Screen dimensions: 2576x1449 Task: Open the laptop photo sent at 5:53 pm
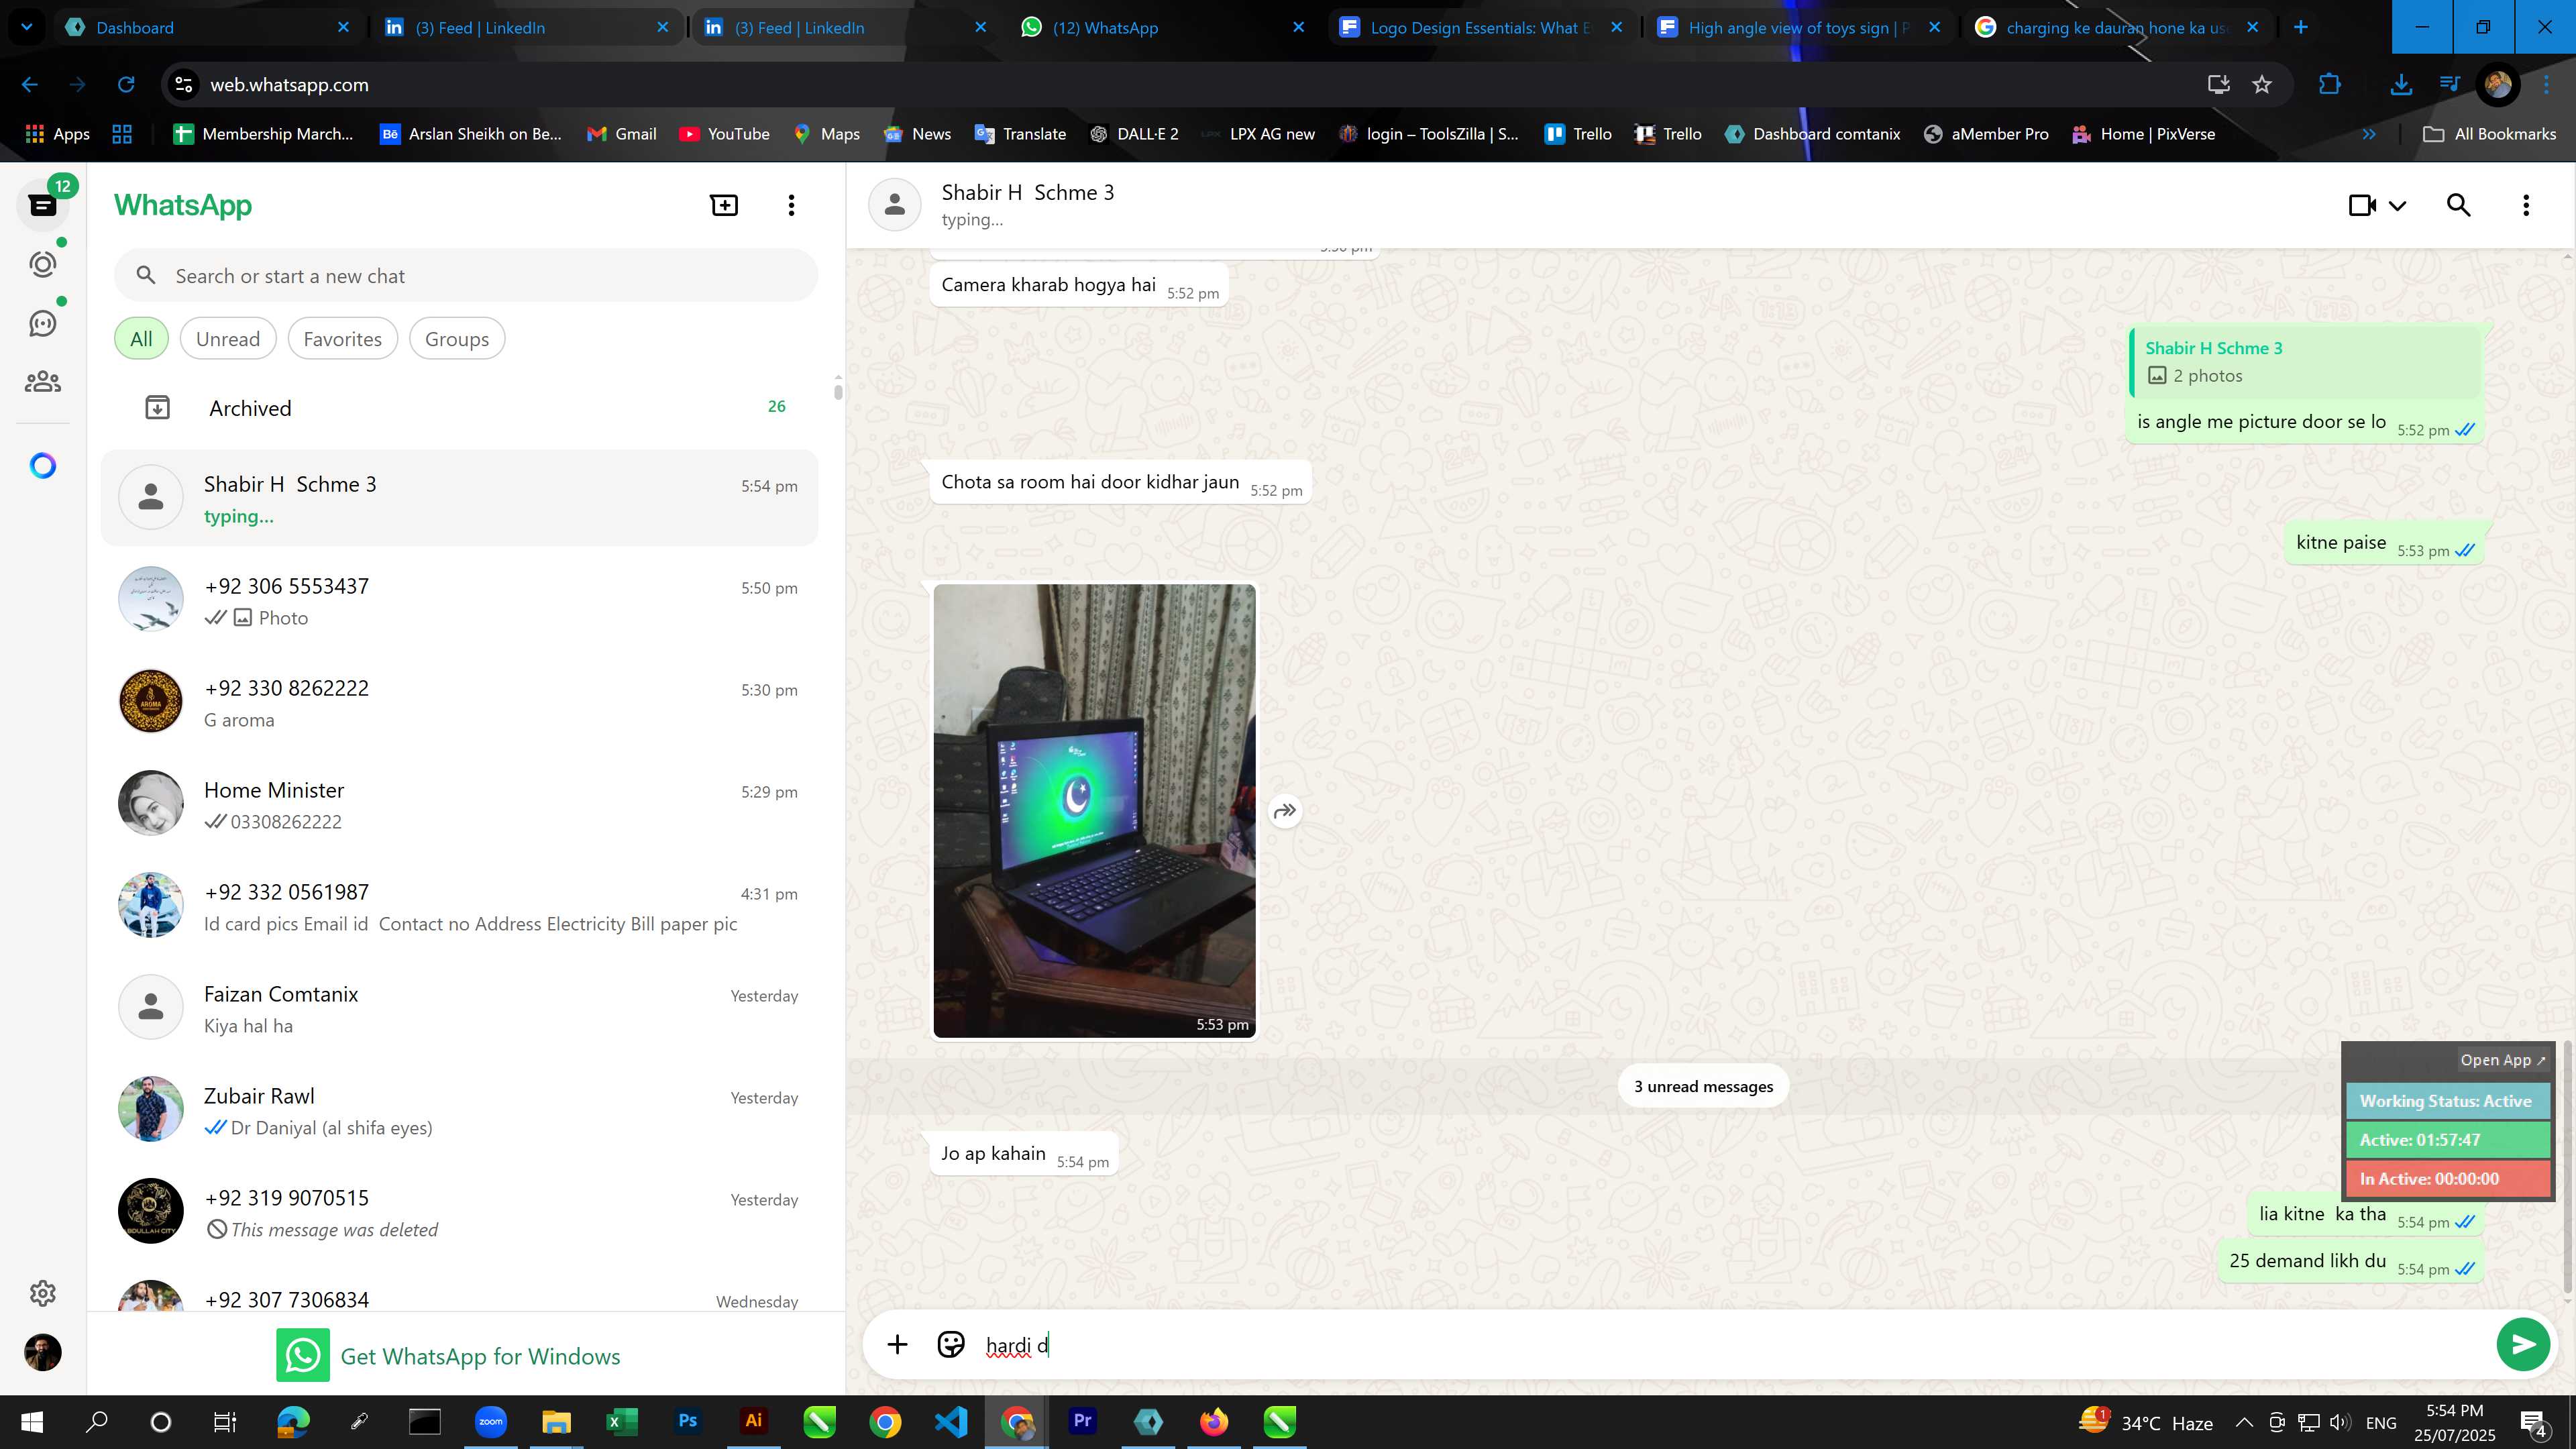(1094, 810)
